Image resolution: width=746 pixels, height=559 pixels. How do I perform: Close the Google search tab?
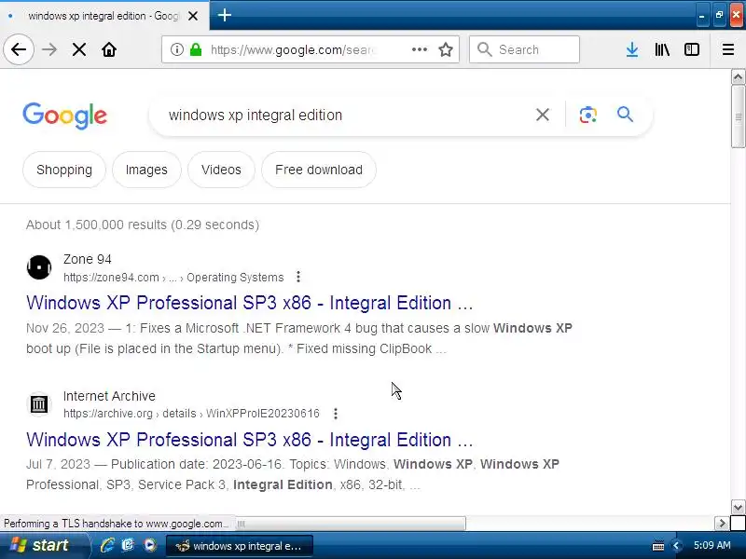[193, 16]
